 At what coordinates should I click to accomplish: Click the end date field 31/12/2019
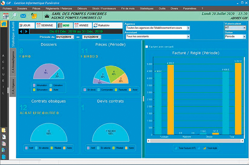point(92,37)
